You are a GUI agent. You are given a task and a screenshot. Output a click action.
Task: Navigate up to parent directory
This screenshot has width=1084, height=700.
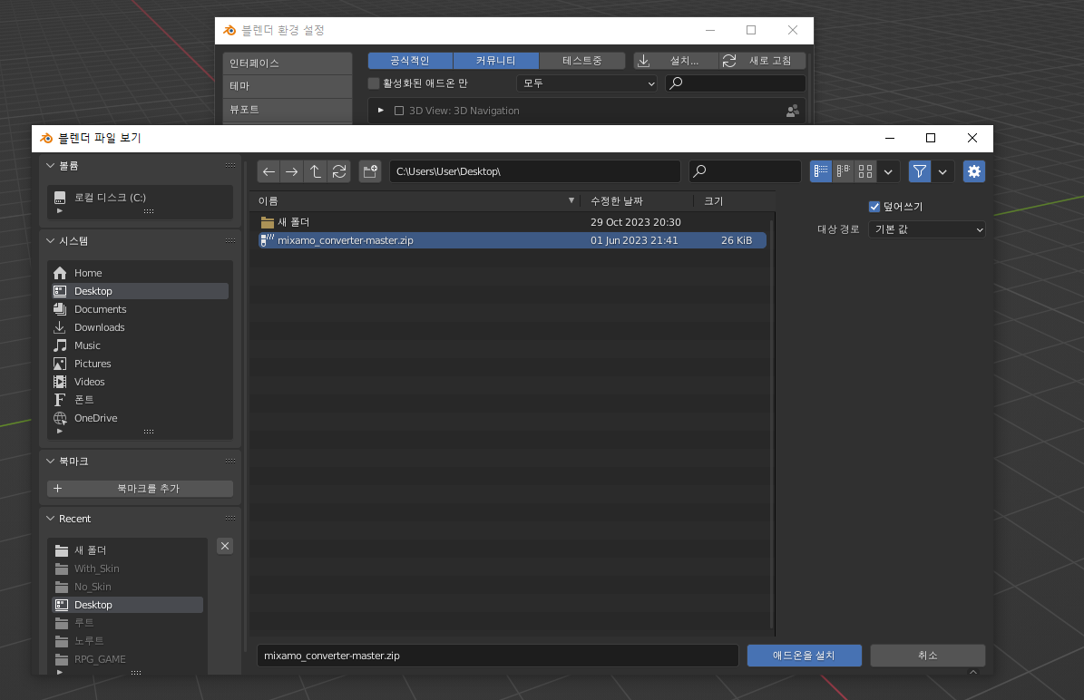(316, 171)
